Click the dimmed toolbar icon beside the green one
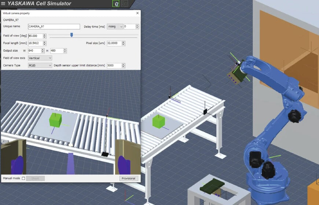Viewport: 319px width, 205px height. pos(124,4)
